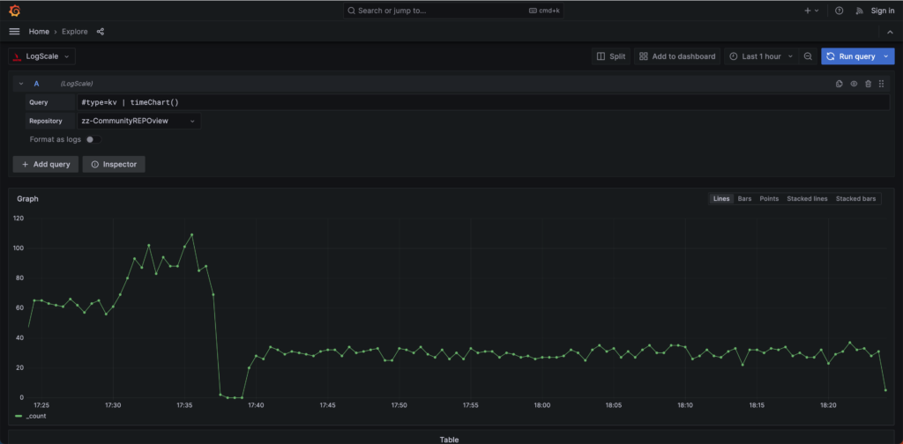Select Stacked bars graph style
Image resolution: width=903 pixels, height=444 pixels.
coord(855,198)
